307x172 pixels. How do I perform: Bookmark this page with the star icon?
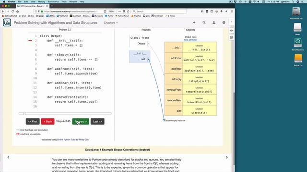128,11
